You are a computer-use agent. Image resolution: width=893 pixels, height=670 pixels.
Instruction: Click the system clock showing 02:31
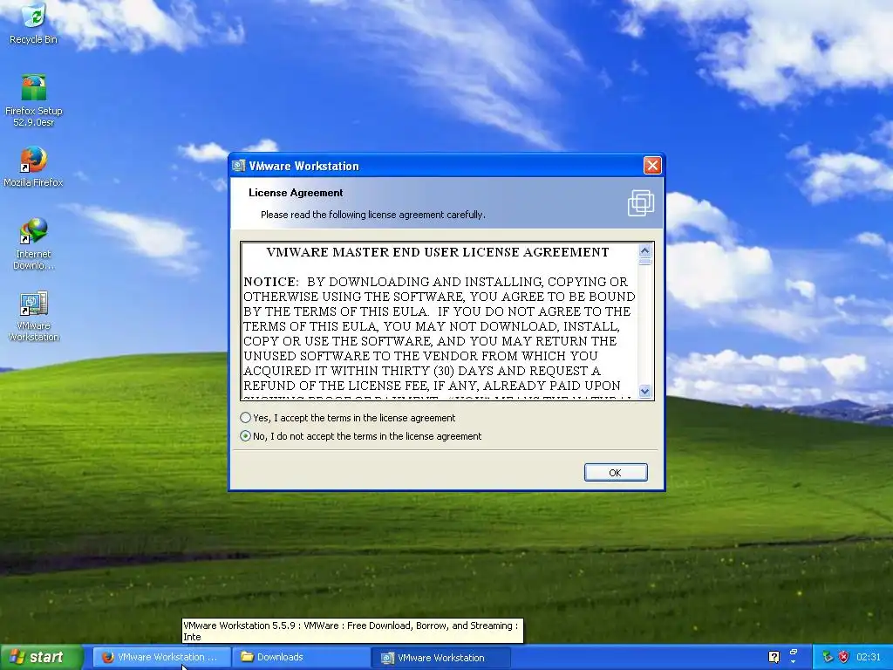[869, 657]
